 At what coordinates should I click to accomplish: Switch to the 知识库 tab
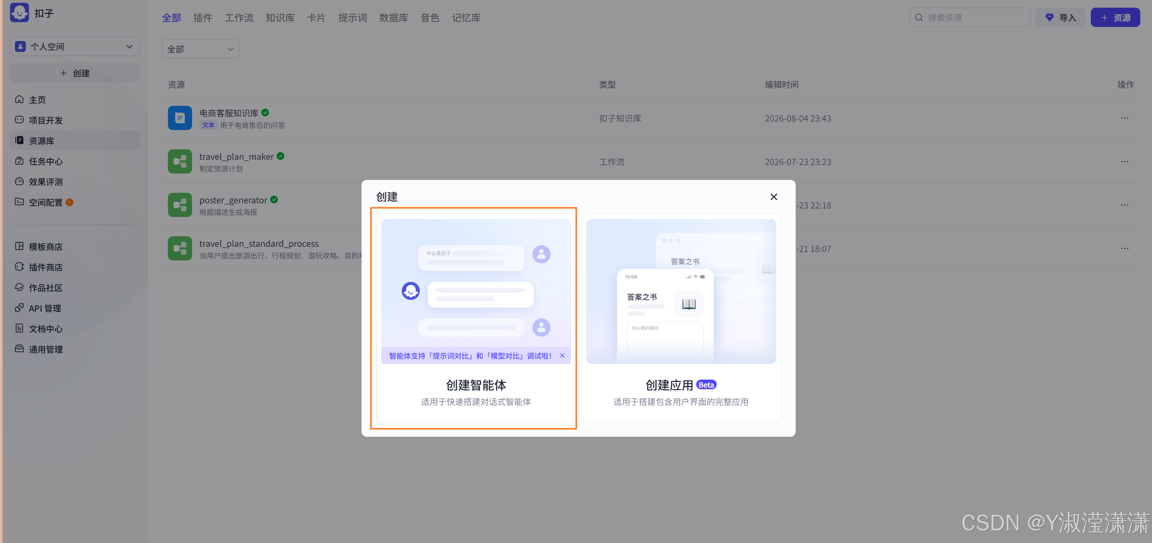(x=280, y=18)
